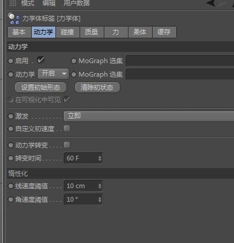Switch to the 基本 tab
Viewport: 234px width, 243px height.
click(x=19, y=32)
